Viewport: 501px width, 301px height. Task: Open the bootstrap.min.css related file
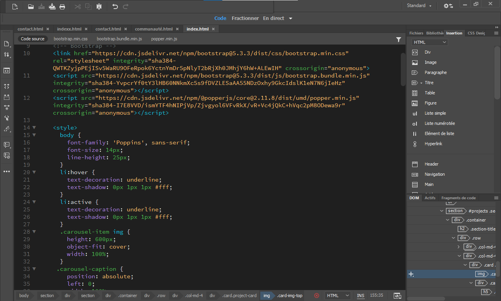(x=70, y=39)
